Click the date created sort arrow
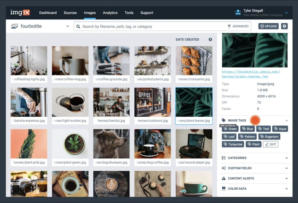Viewport: 298px width, 203px height. click(210, 39)
